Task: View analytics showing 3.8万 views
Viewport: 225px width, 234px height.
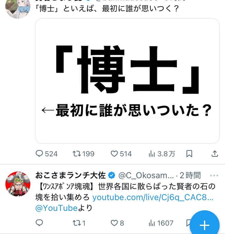Action: click(x=162, y=154)
